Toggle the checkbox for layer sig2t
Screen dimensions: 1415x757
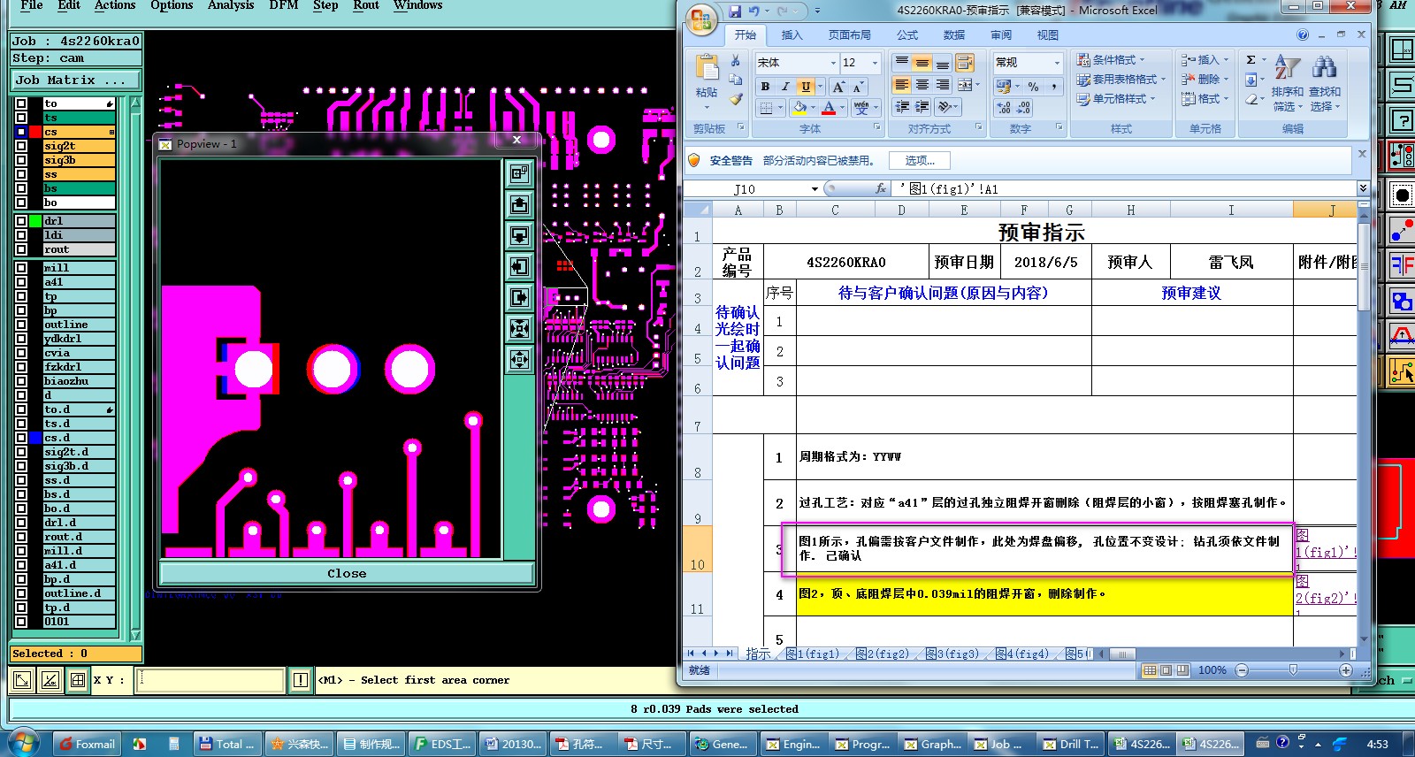(x=21, y=146)
